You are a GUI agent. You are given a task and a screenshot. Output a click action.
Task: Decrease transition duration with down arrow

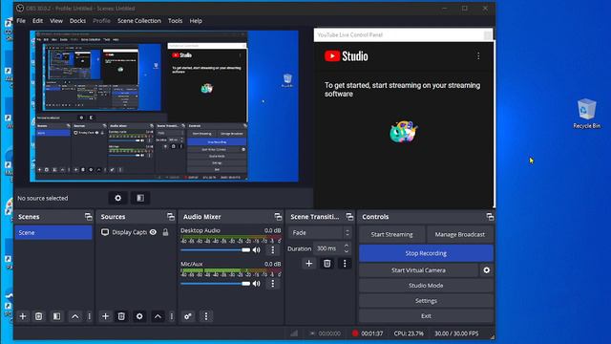coord(347,251)
